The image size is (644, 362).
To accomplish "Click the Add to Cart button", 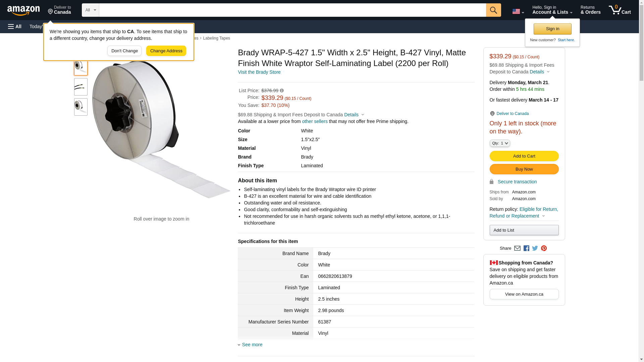I will coord(524,156).
